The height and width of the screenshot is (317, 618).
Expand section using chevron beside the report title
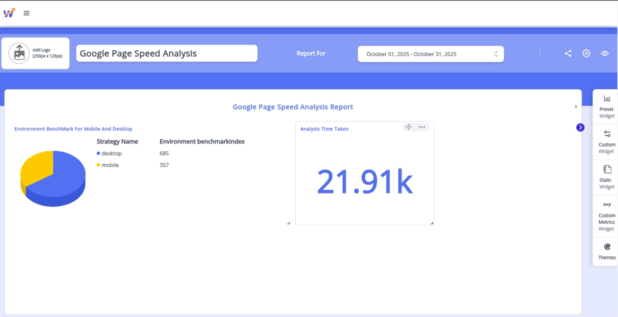click(x=576, y=106)
